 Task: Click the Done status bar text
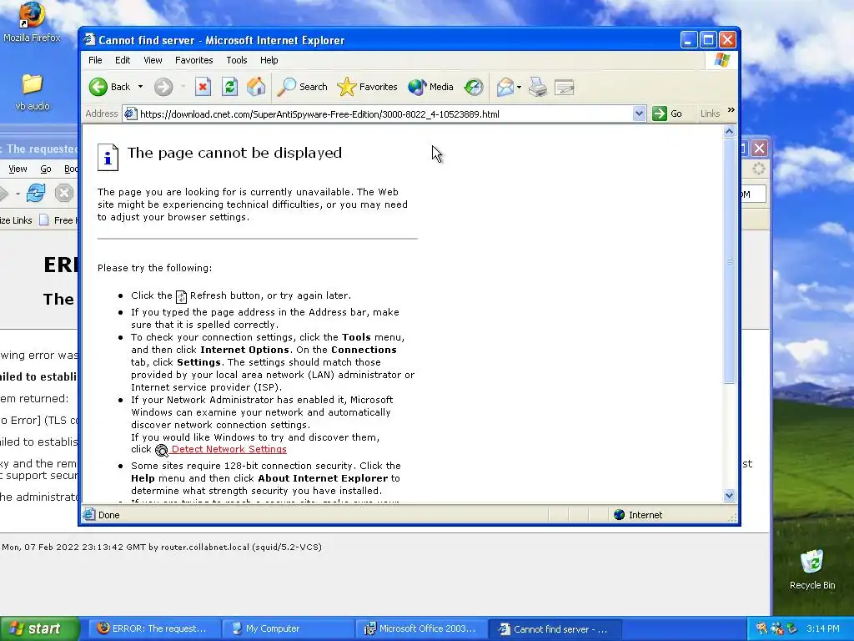click(x=108, y=514)
